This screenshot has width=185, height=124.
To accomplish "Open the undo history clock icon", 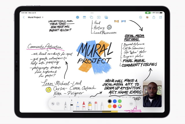I will [x=140, y=17].
